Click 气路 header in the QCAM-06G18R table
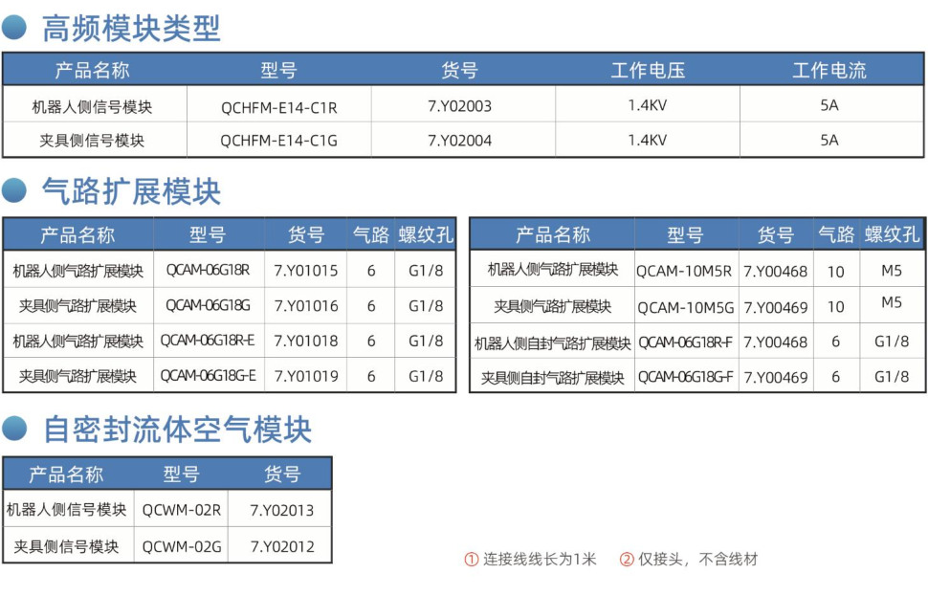 coord(371,235)
